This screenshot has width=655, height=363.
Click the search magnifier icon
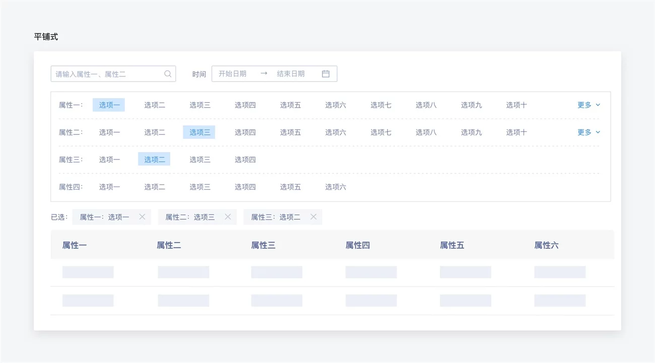click(168, 74)
